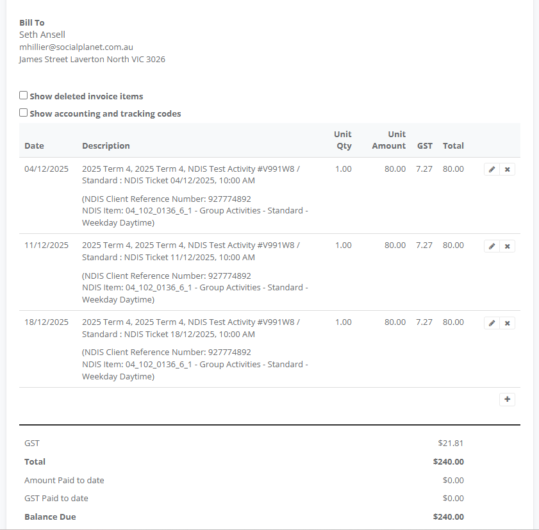Image resolution: width=539 pixels, height=530 pixels.
Task: Click the GST column header
Action: pos(424,145)
